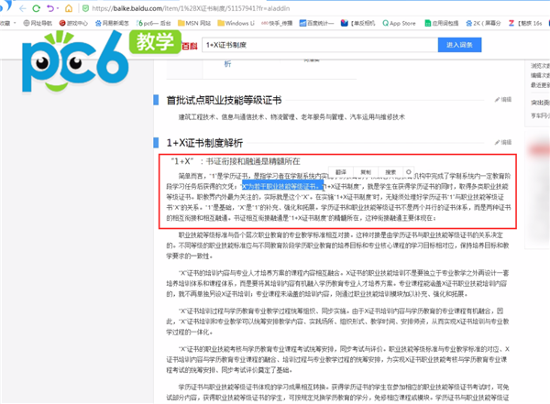
Task: Click 复制 in the selection popup
Action: click(366, 172)
